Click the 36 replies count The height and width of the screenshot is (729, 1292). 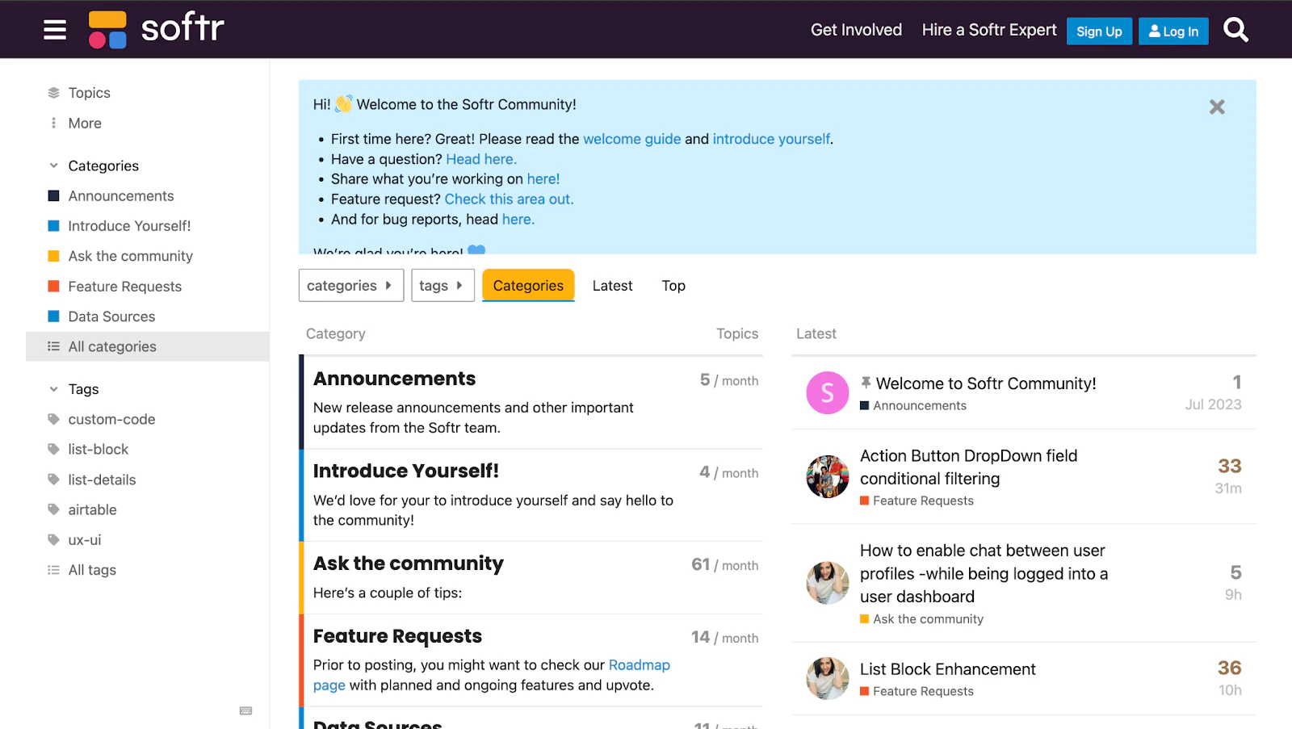click(x=1230, y=668)
